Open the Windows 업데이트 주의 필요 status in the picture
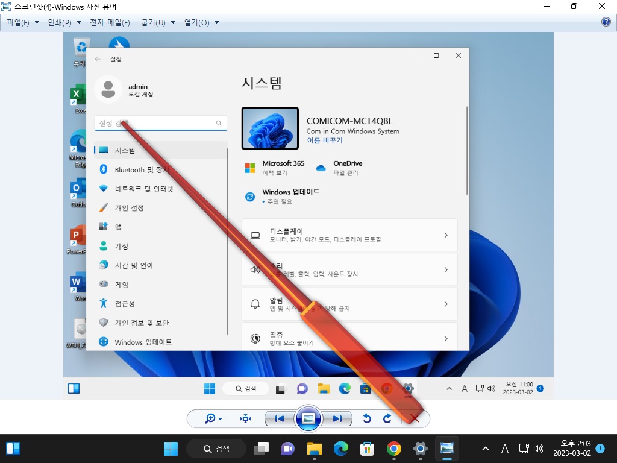This screenshot has width=617, height=463. (282, 196)
